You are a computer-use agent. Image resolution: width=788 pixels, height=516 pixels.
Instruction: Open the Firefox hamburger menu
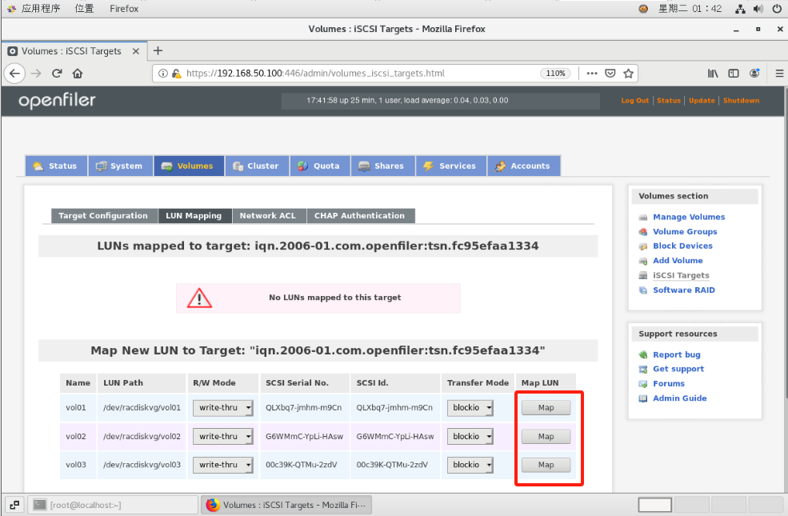(x=779, y=74)
